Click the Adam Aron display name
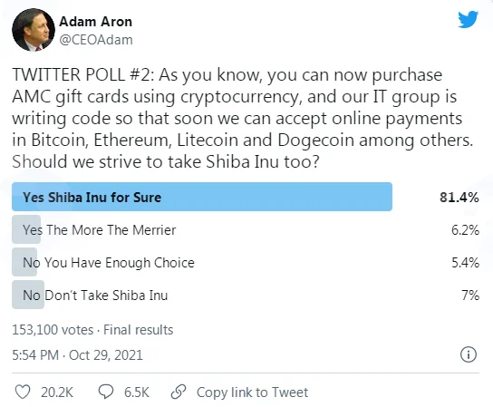Viewport: 493px width, 407px height. [x=95, y=22]
